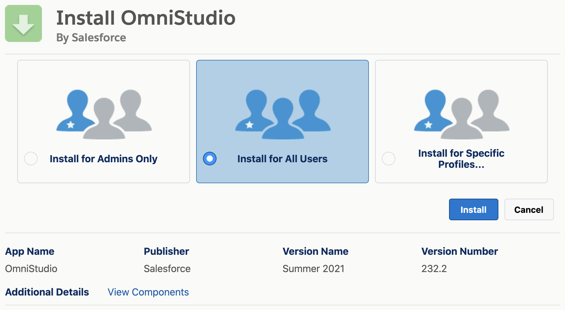
Task: Select the Install for Specific Profiles radio button
Action: coord(388,159)
